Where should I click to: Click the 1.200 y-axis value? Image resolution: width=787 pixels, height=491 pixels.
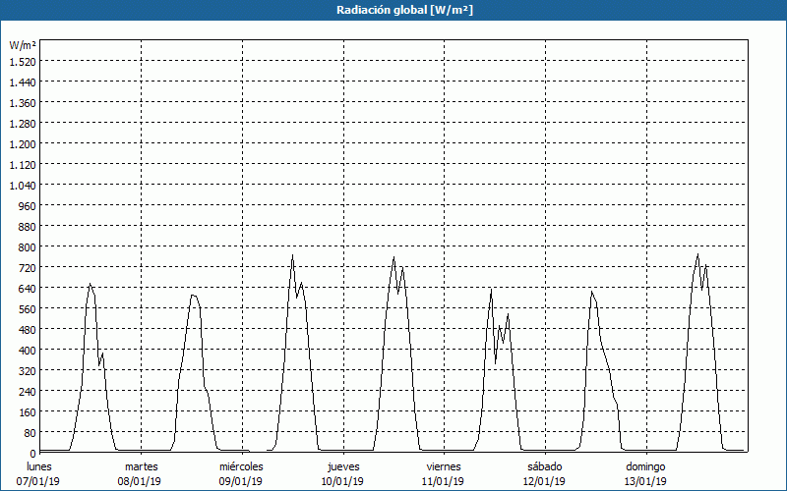pyautogui.click(x=23, y=143)
